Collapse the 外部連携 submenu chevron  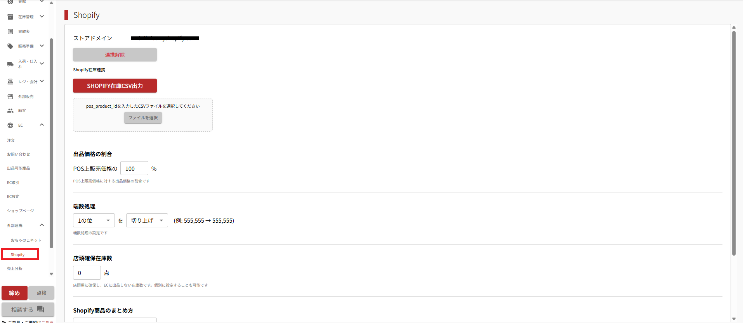point(42,225)
